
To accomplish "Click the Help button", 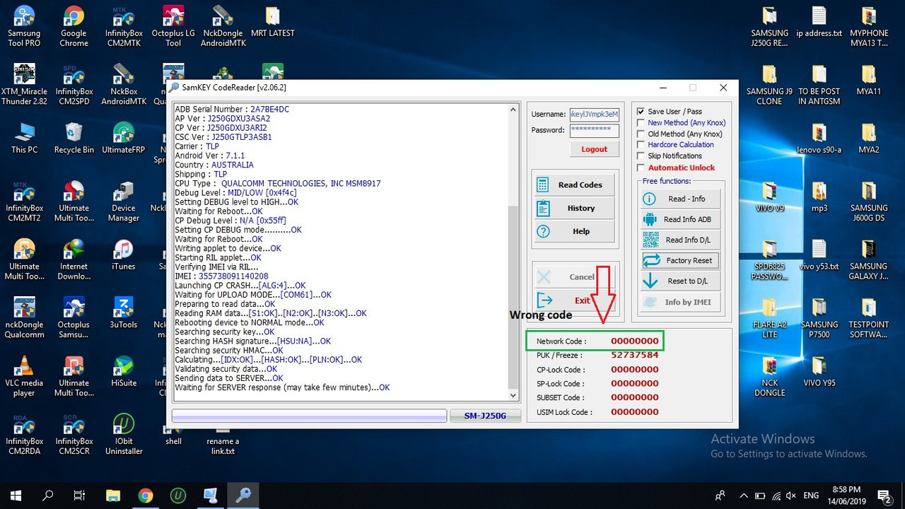I will tap(574, 231).
